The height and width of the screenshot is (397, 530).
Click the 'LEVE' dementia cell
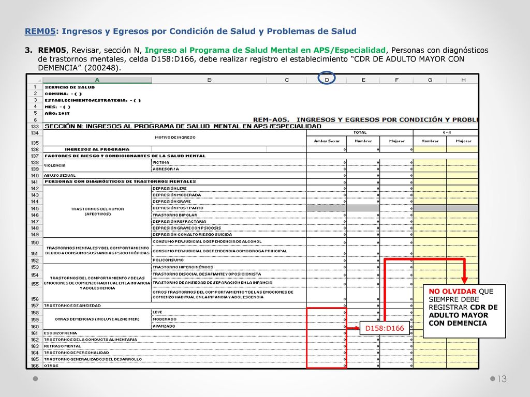(x=229, y=312)
